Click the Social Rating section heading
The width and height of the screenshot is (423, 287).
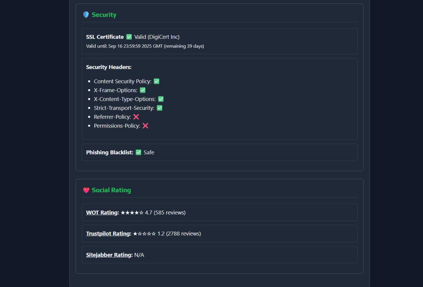tap(111, 190)
